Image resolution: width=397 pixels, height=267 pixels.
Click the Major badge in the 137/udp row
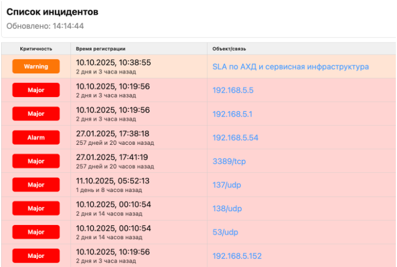click(x=36, y=185)
